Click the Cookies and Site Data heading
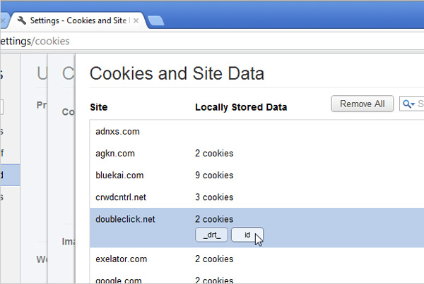424x284 pixels. click(177, 73)
